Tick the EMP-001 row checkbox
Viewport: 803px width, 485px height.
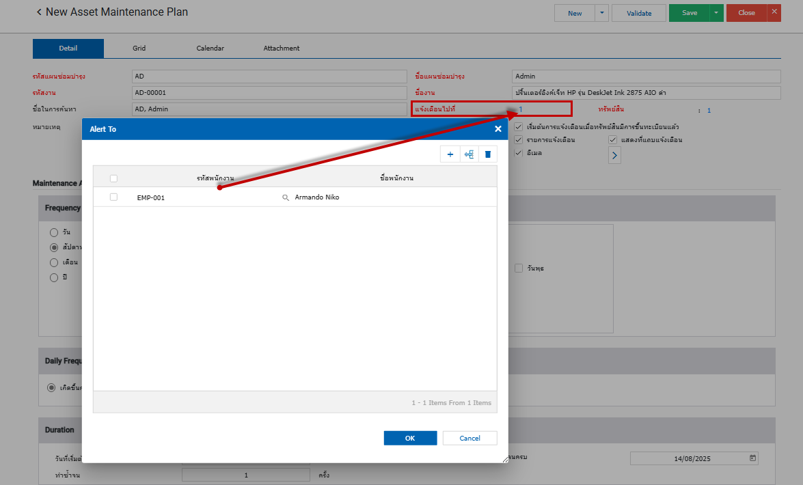coord(113,197)
